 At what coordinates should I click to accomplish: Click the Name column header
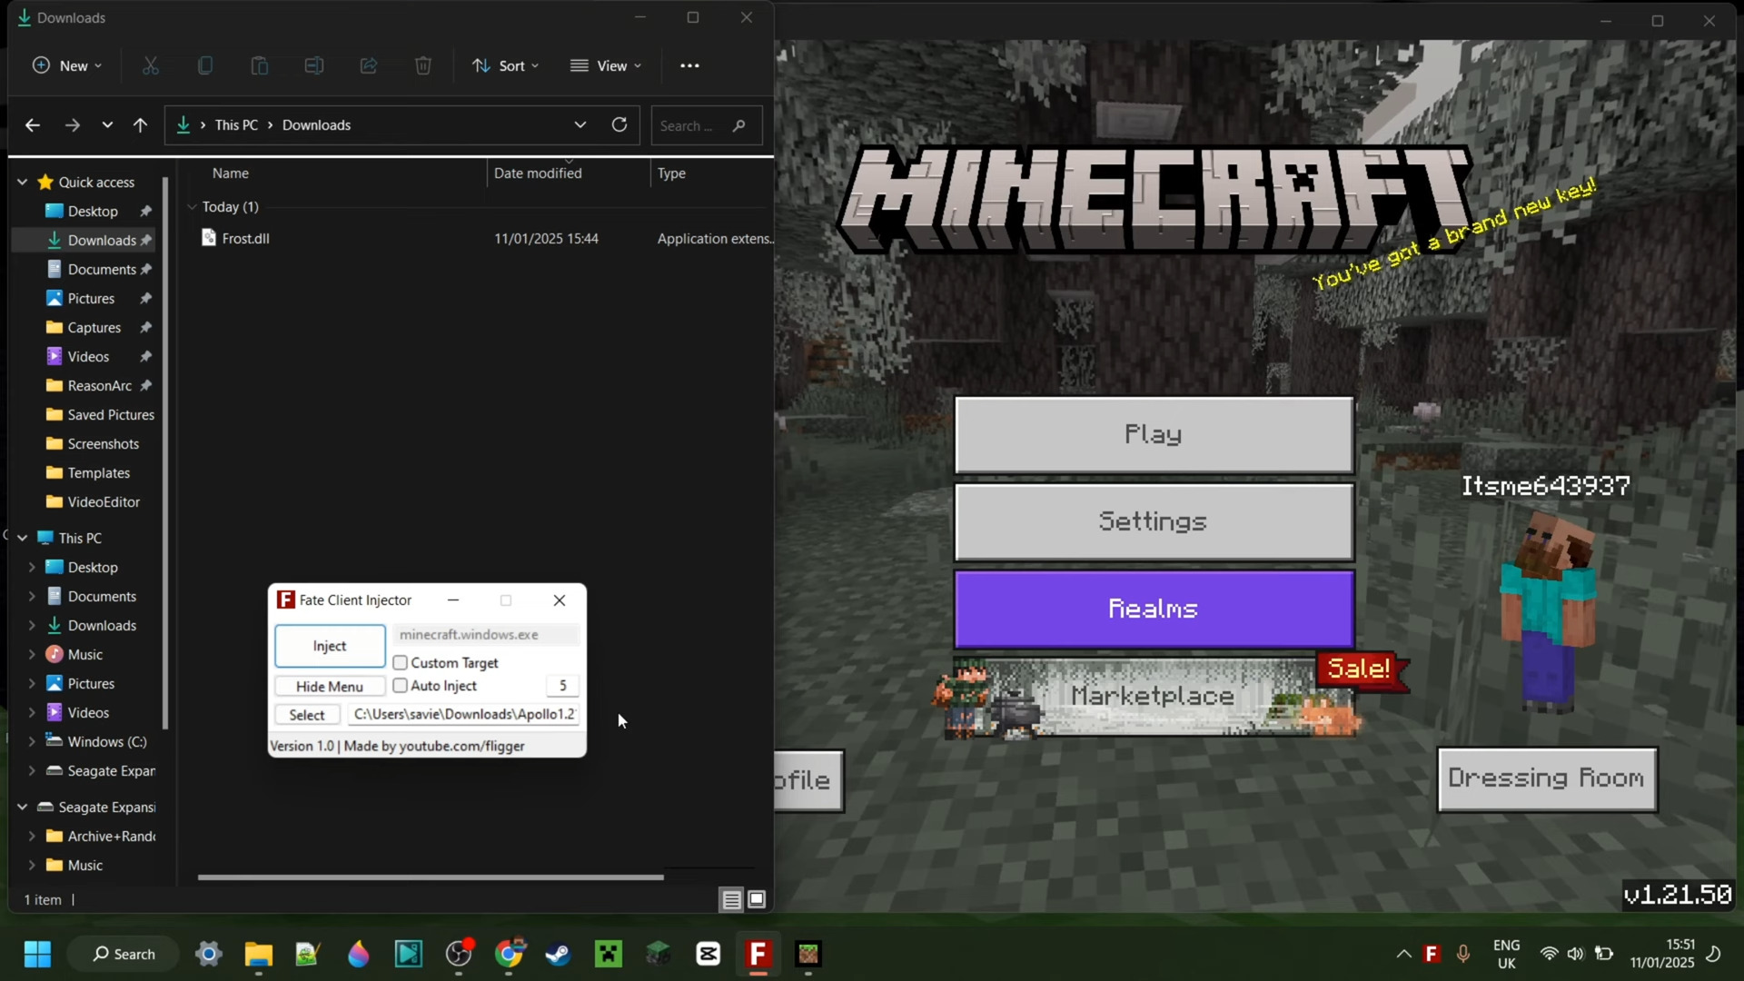(231, 173)
